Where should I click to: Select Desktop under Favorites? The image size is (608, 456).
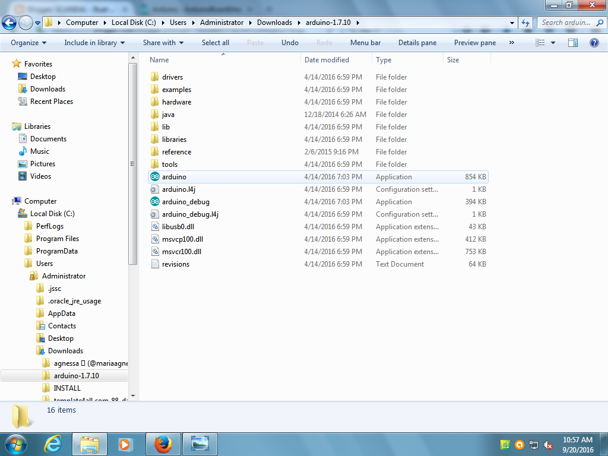pos(43,77)
